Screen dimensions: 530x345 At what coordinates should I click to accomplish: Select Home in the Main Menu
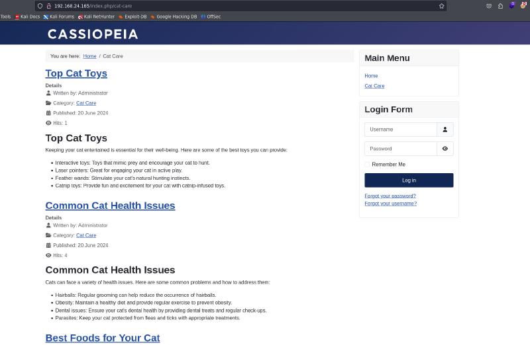pyautogui.click(x=371, y=76)
